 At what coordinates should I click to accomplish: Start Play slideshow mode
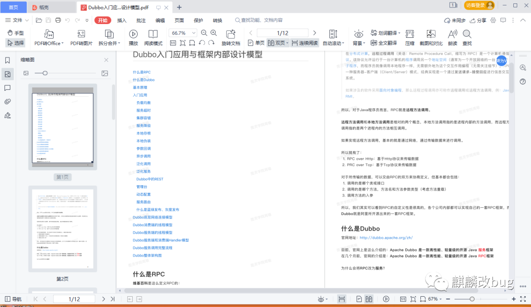tap(133, 37)
